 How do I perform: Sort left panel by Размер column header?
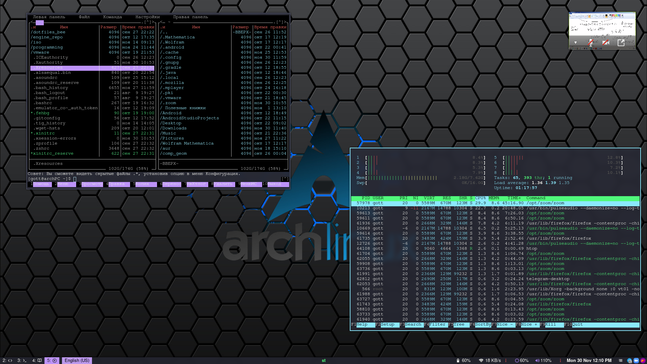point(109,27)
